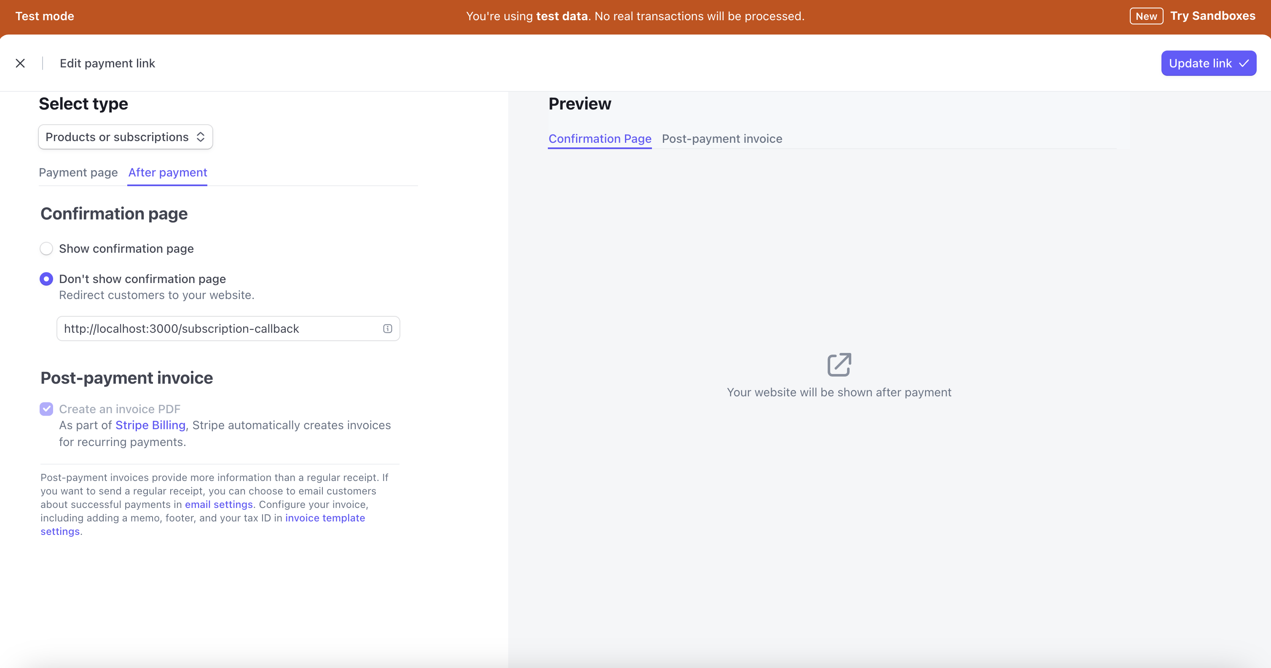The image size is (1271, 668).
Task: Switch to the Payment page tab
Action: (78, 172)
